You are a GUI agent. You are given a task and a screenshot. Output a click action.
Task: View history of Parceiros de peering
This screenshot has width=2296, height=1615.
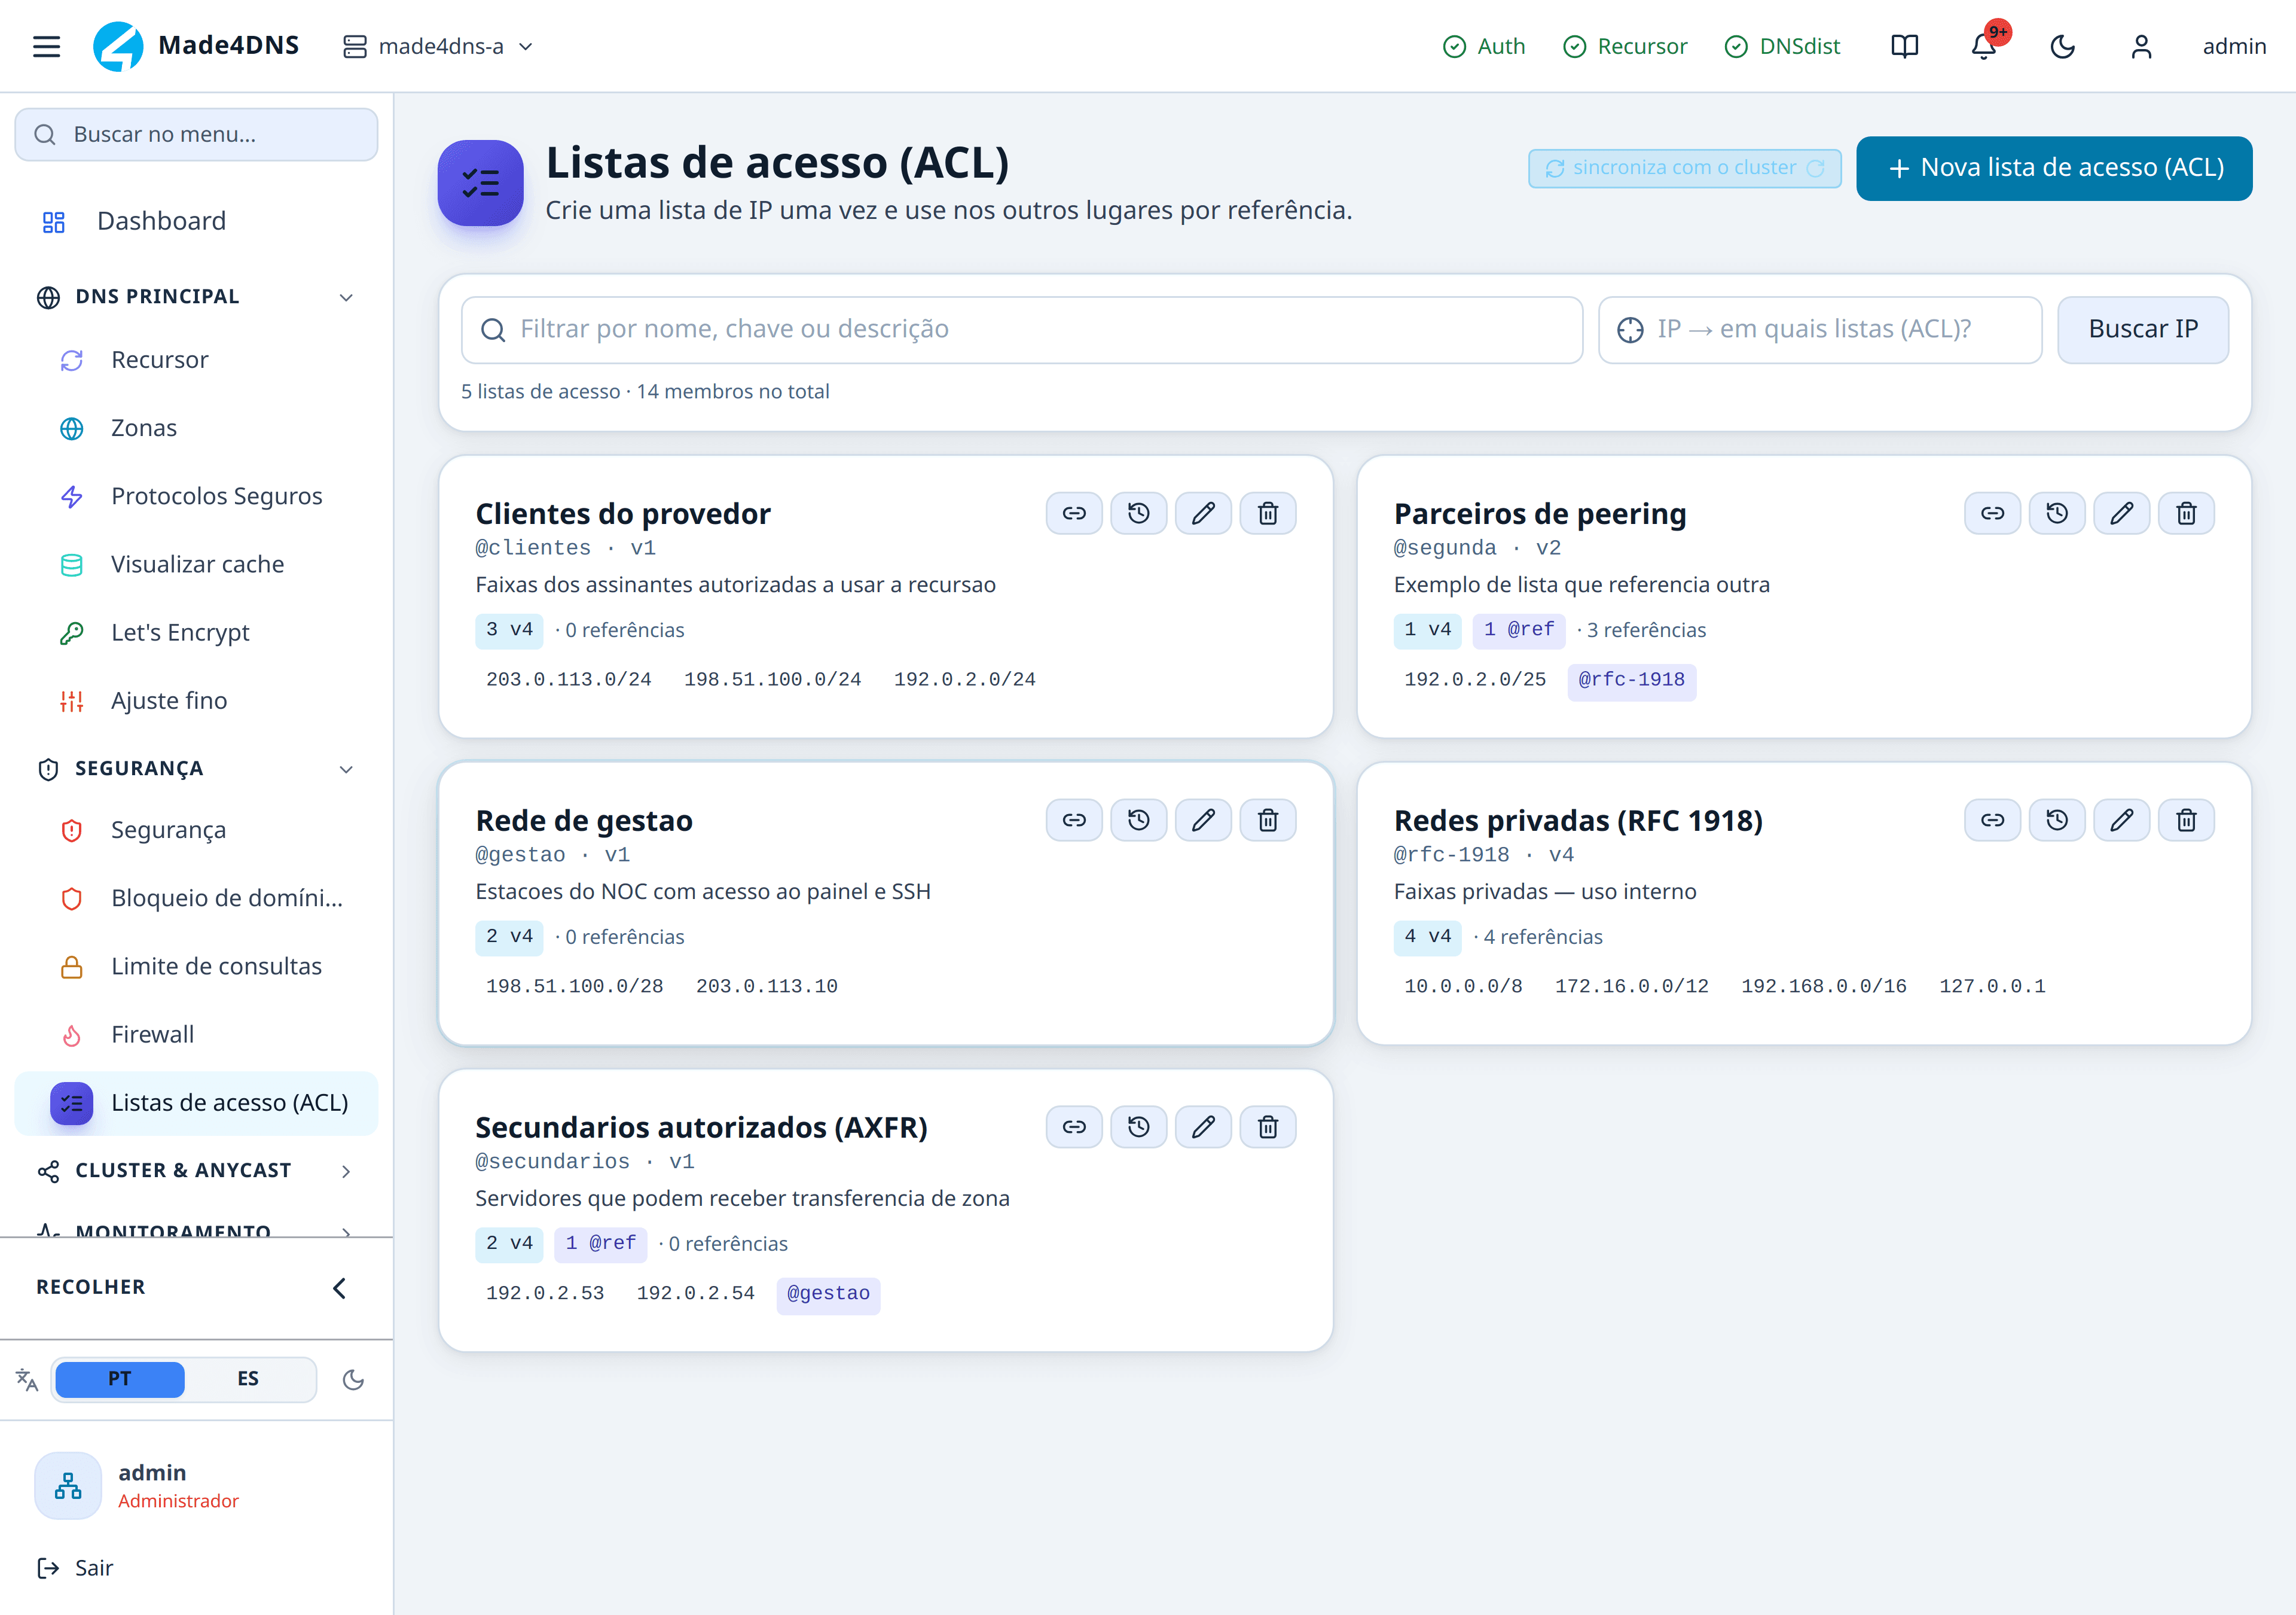(2057, 513)
